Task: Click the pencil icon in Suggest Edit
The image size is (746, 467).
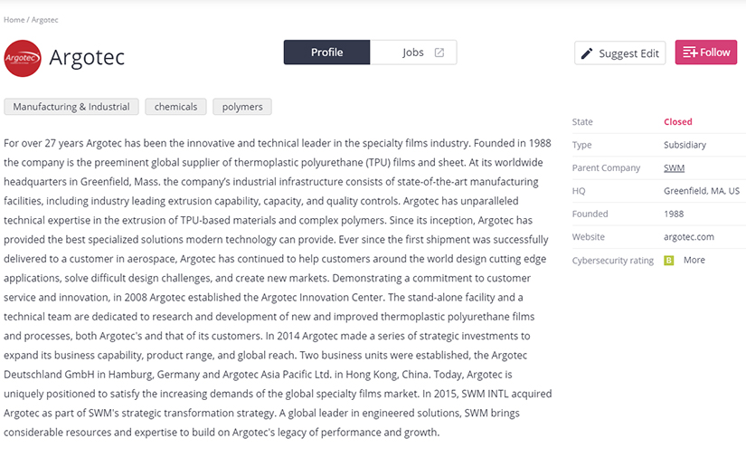Action: (587, 53)
